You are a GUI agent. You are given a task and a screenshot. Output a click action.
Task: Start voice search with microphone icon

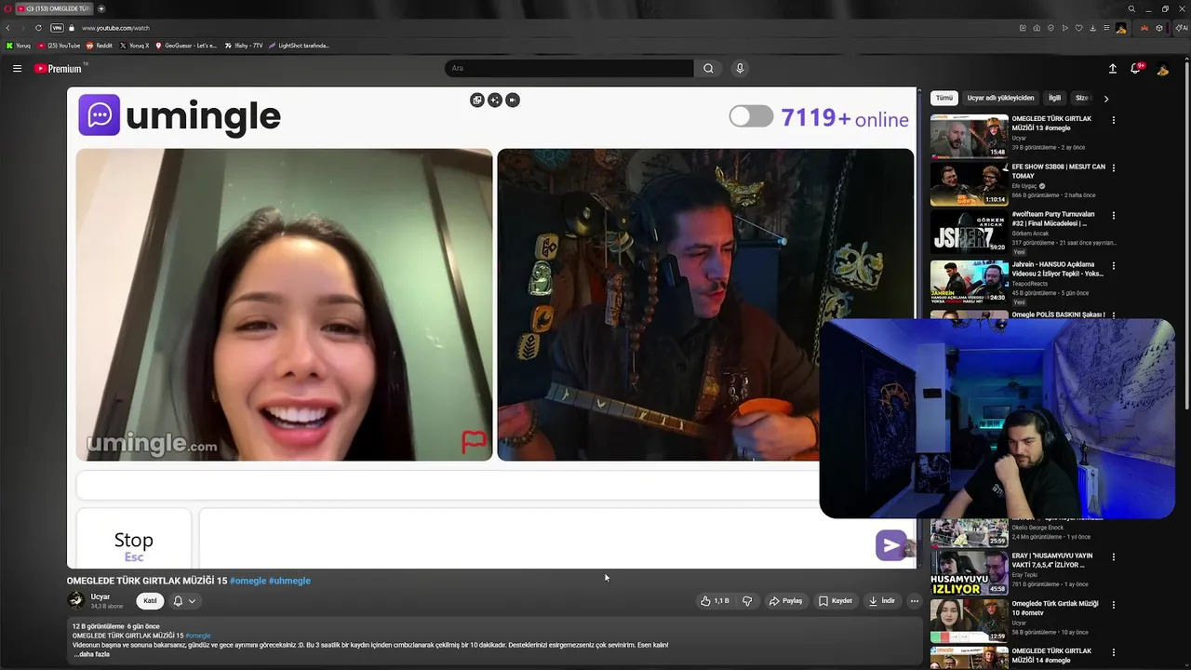click(x=740, y=68)
